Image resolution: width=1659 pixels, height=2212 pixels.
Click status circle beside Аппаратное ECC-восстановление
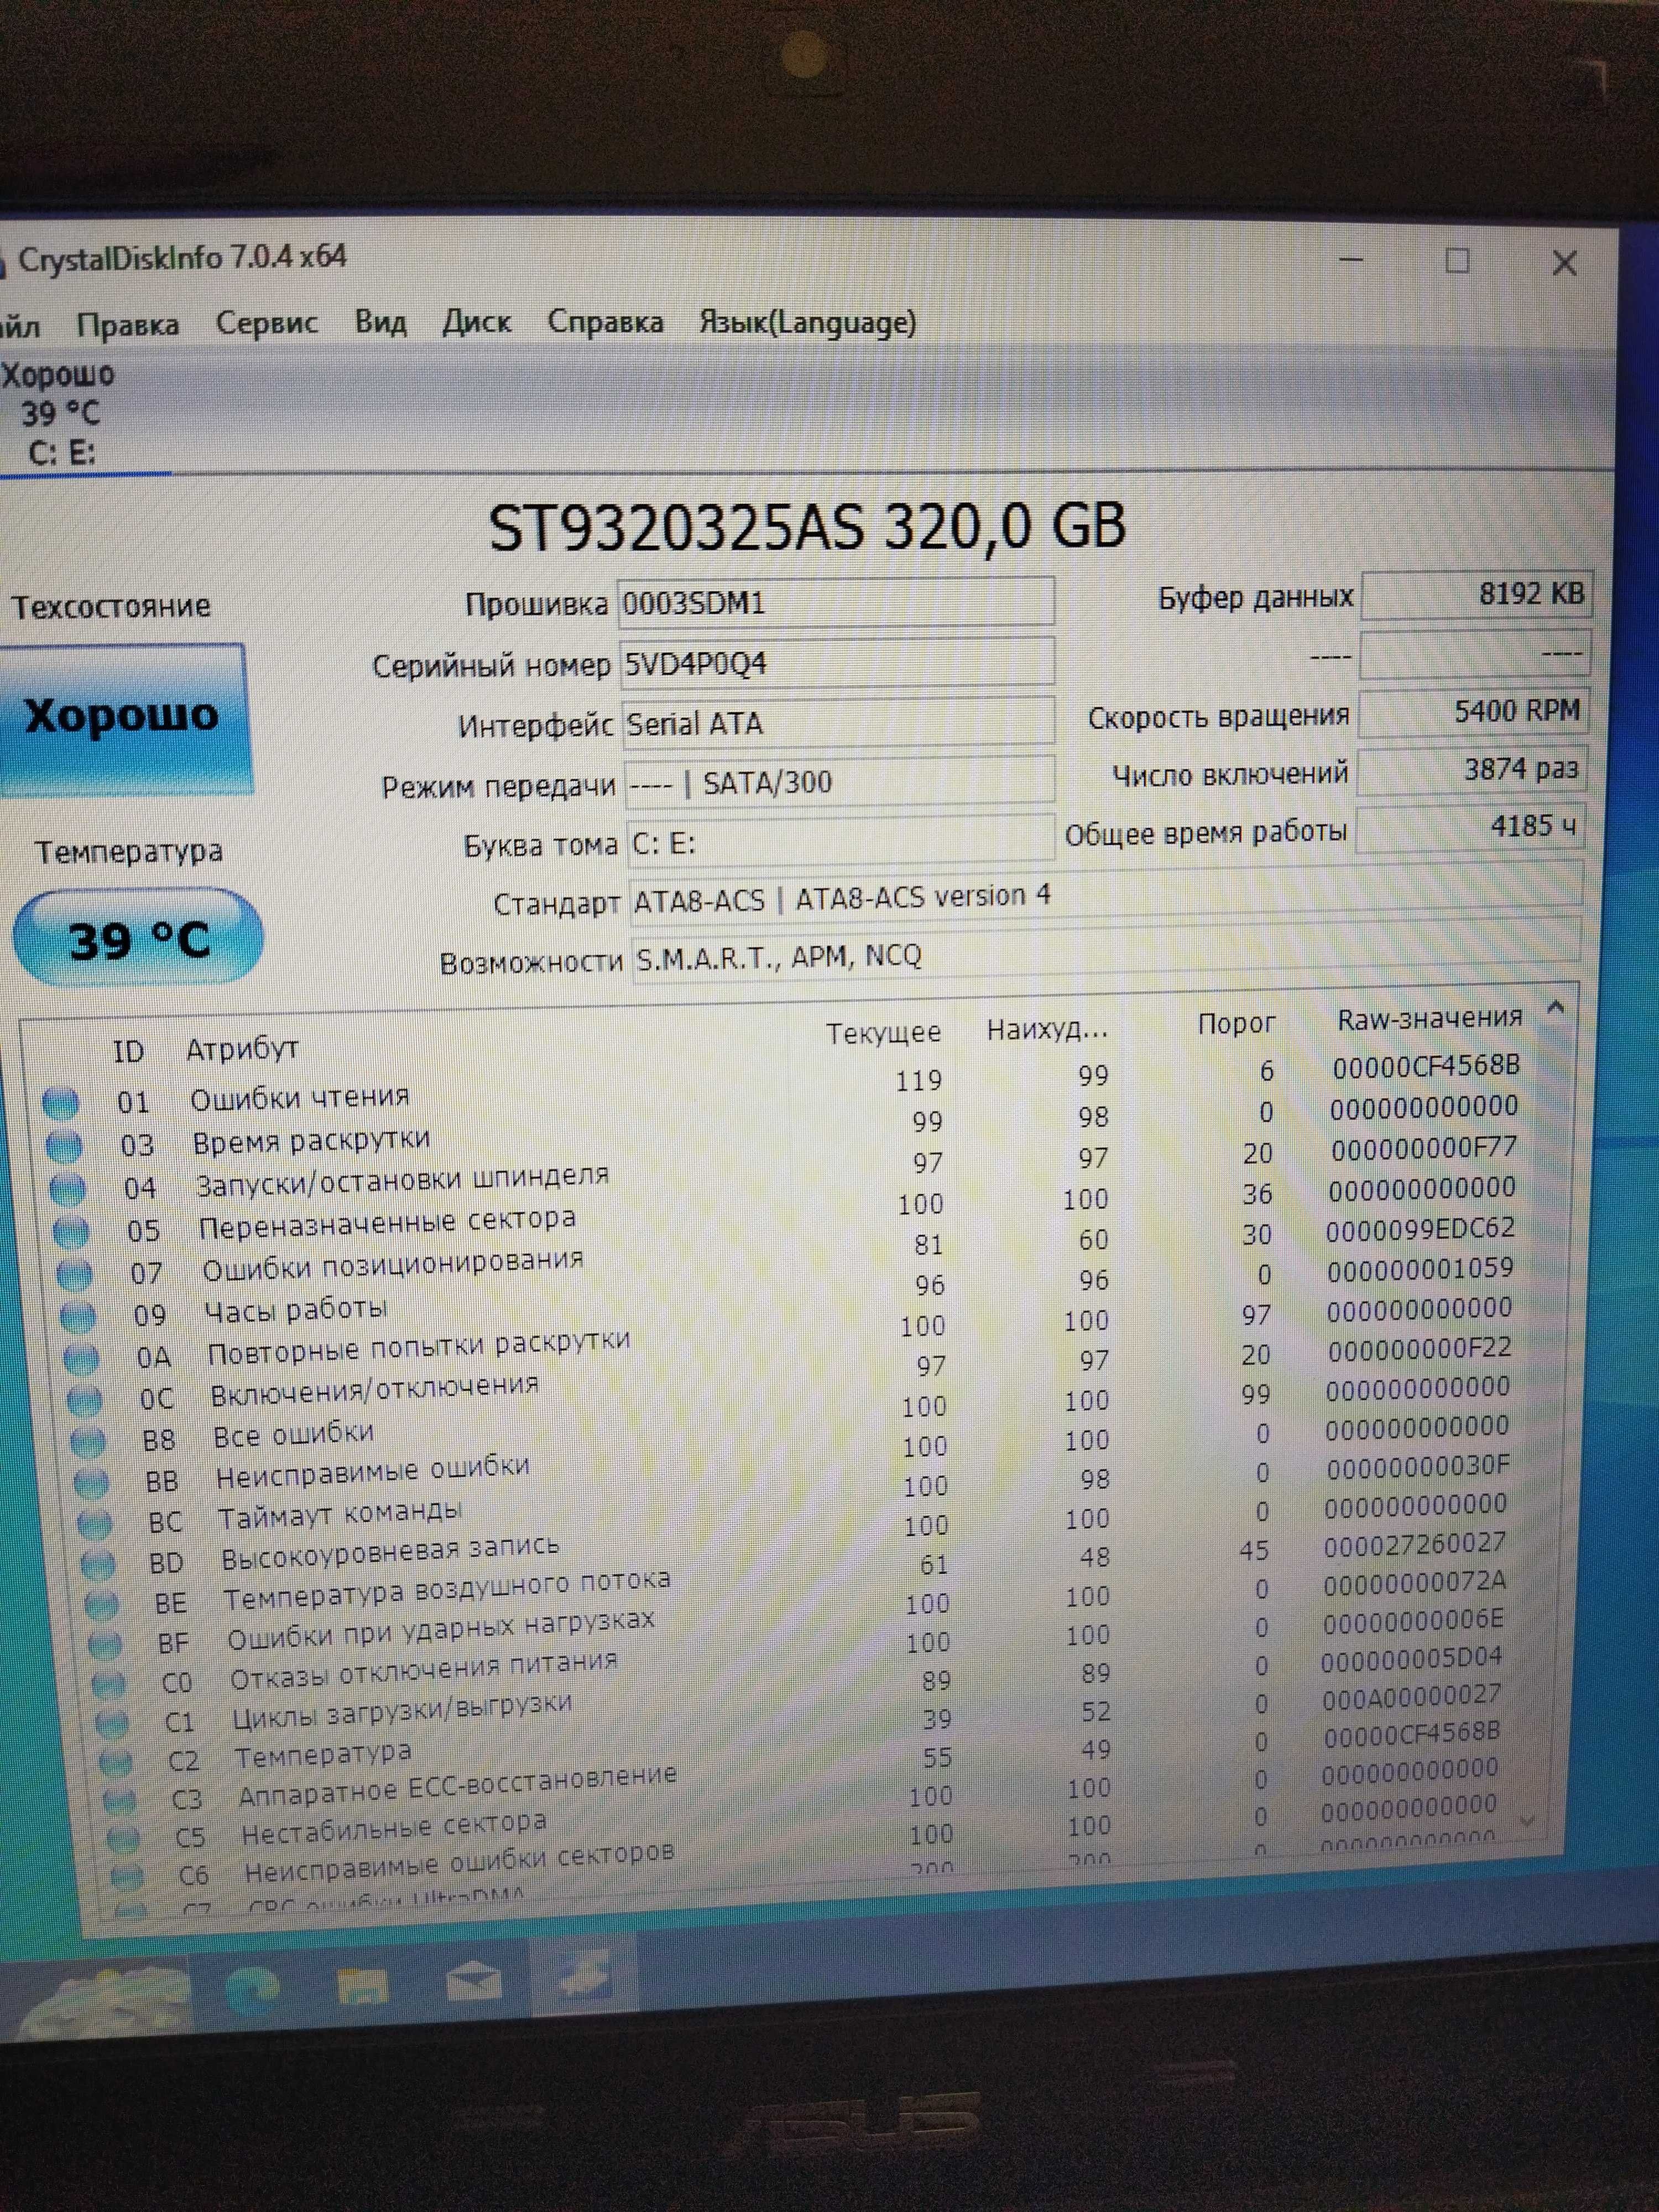pyautogui.click(x=119, y=1801)
